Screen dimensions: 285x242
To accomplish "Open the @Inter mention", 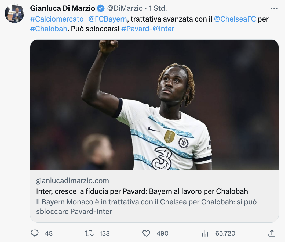I will pyautogui.click(x=163, y=29).
